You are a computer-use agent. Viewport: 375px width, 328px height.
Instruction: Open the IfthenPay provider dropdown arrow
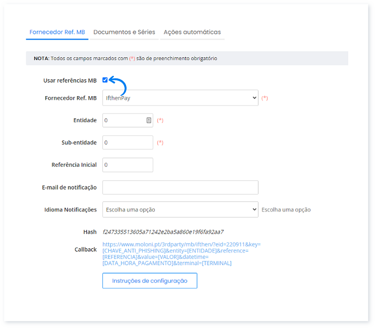pos(253,98)
